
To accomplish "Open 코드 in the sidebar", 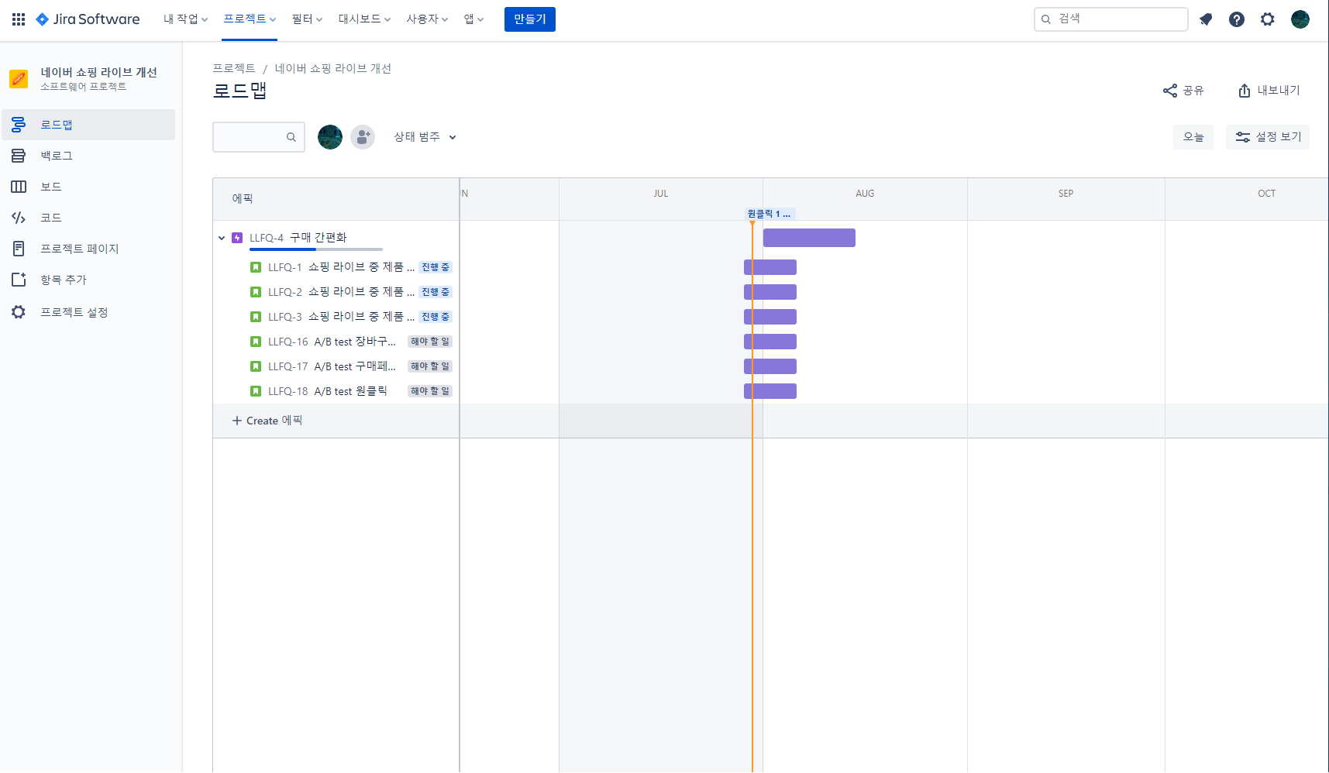I will [x=88, y=218].
